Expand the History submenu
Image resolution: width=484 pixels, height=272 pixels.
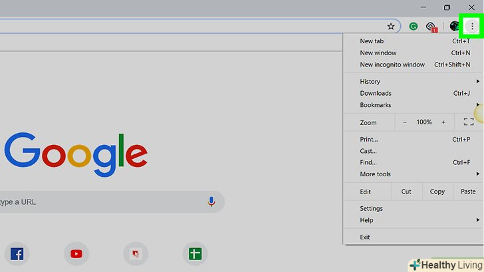[414, 82]
